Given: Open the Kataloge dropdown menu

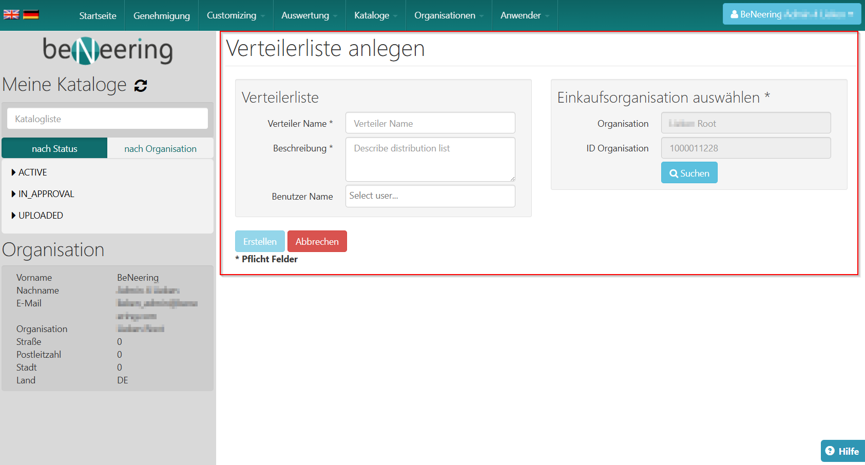Looking at the screenshot, I should coord(375,15).
